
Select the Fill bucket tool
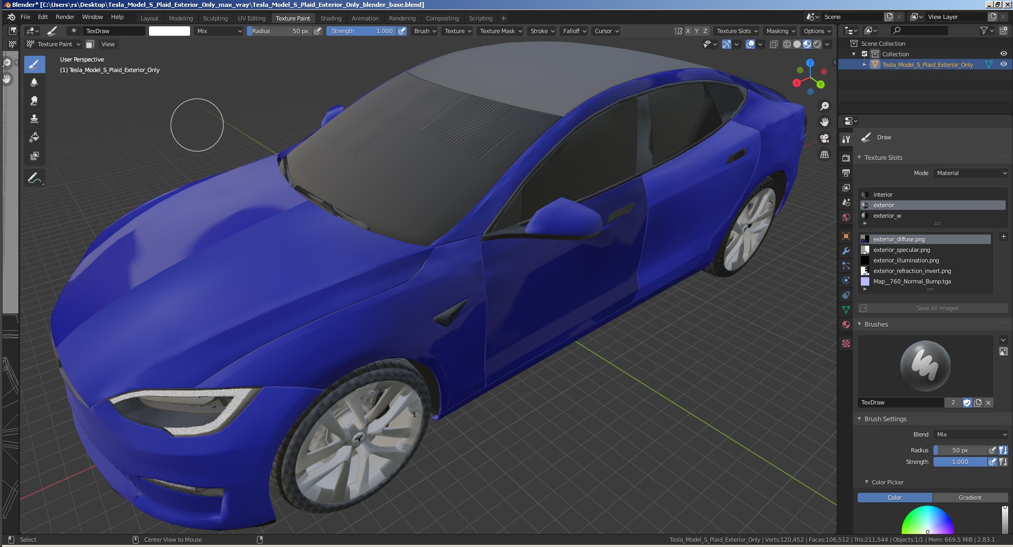pos(34,137)
